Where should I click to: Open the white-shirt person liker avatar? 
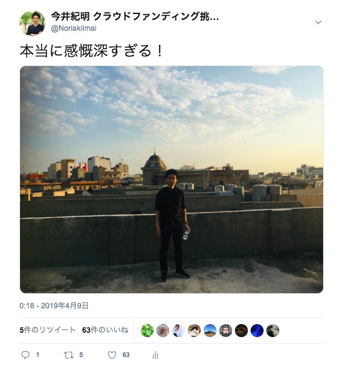click(x=179, y=331)
